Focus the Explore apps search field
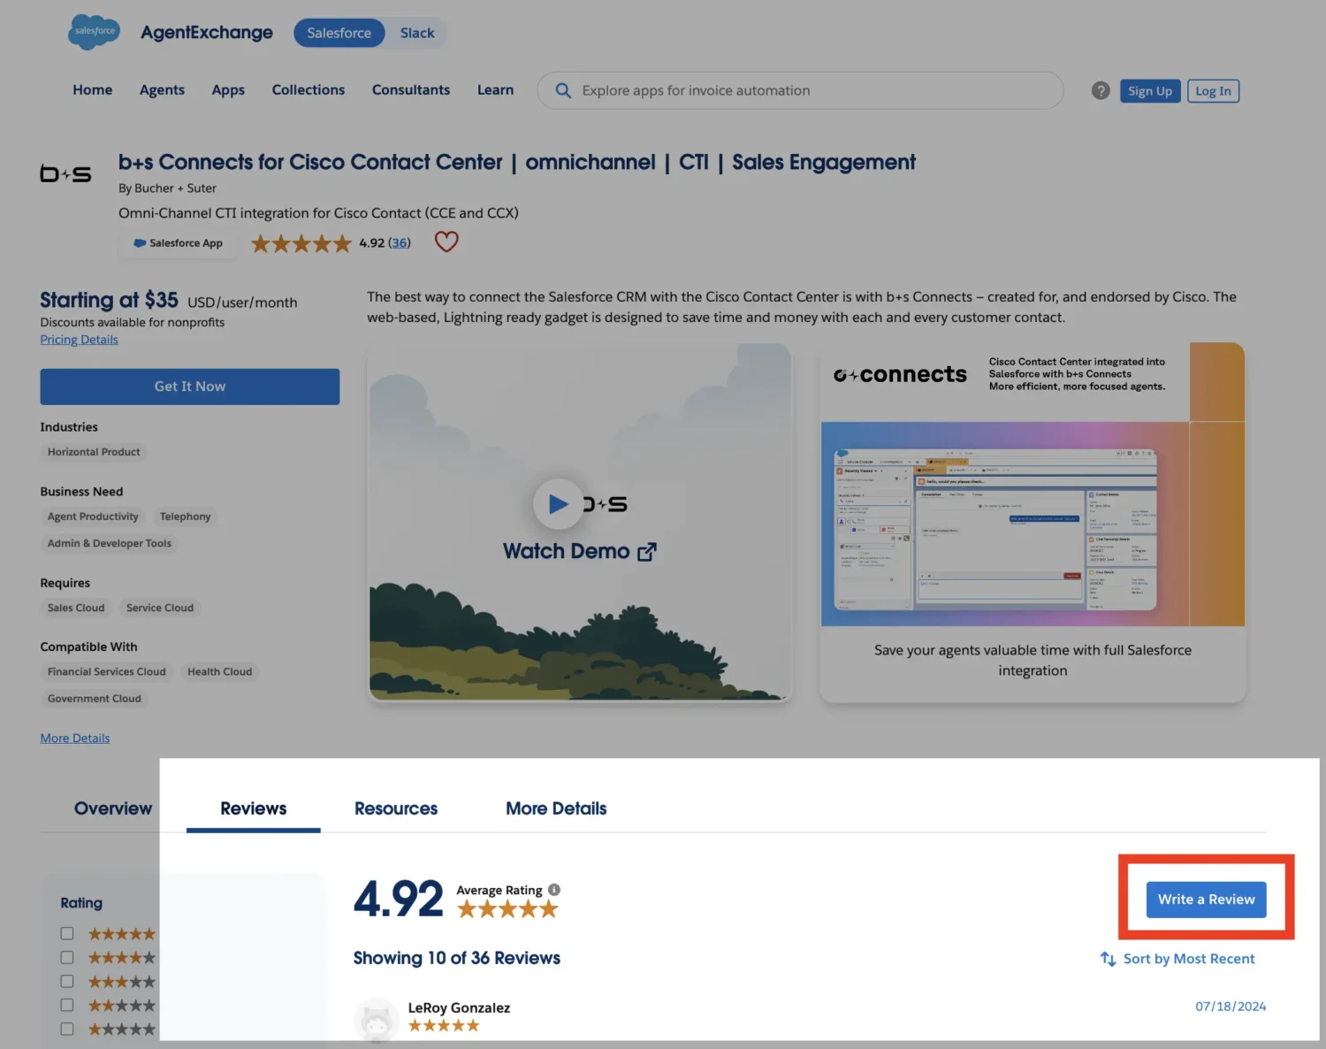The width and height of the screenshot is (1326, 1049). coord(800,90)
